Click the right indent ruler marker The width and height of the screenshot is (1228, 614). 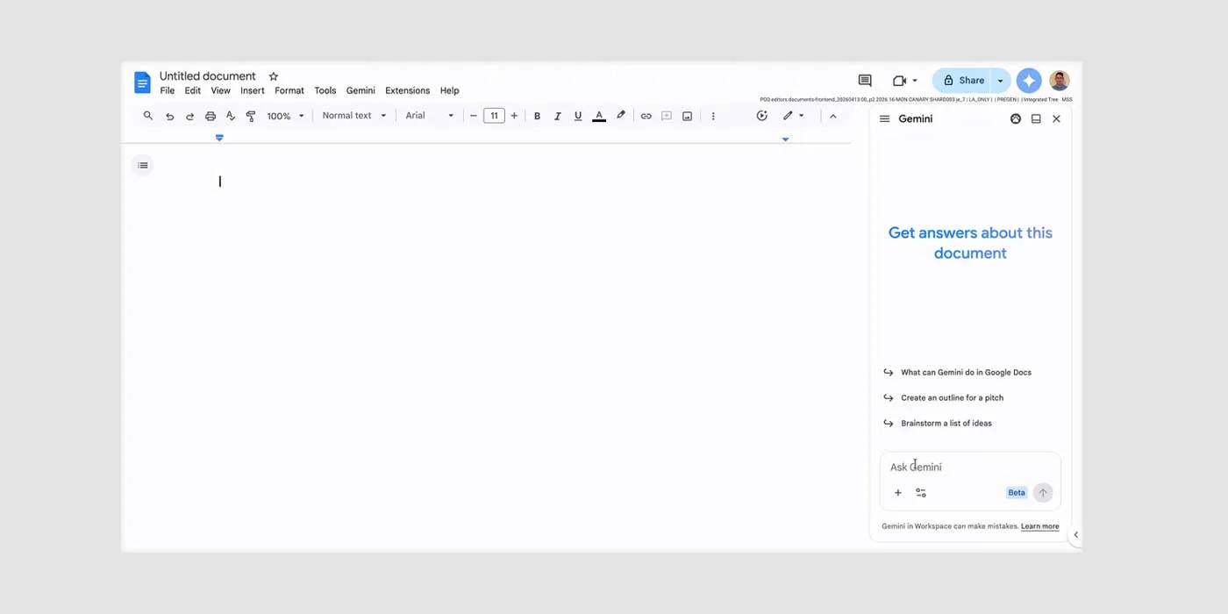click(x=785, y=139)
